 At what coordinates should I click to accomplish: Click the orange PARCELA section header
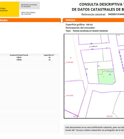93,20
